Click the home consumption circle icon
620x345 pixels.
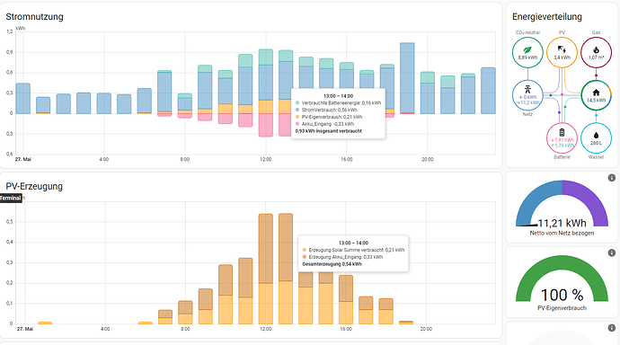pyautogui.click(x=596, y=95)
